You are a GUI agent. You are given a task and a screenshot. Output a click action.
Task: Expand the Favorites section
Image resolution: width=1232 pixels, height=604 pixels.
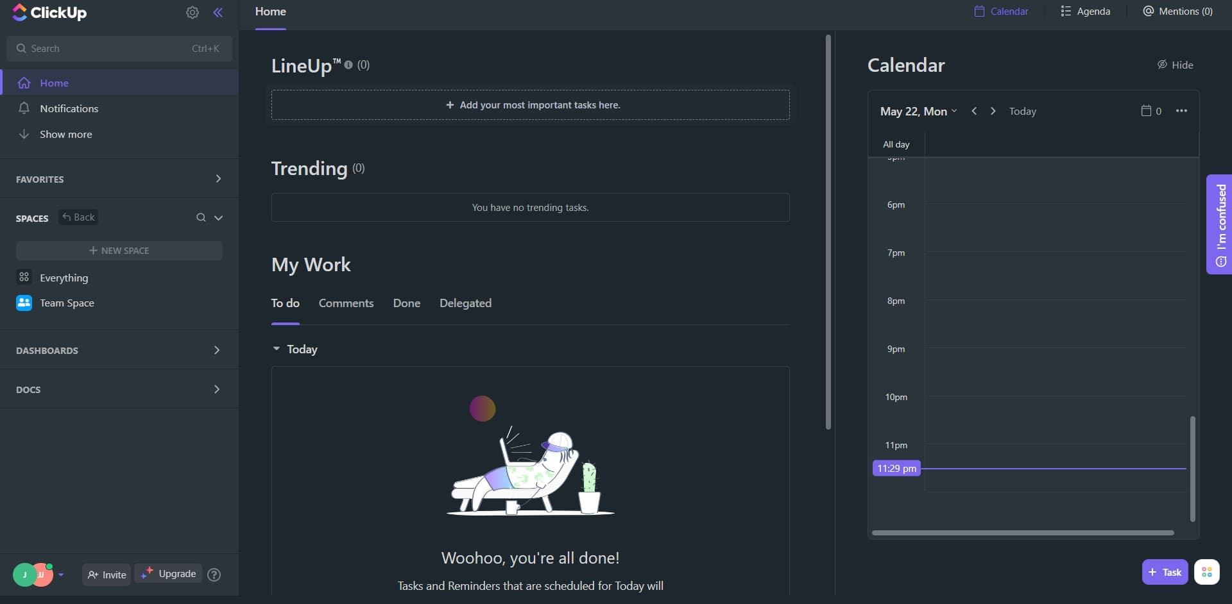[x=218, y=179]
